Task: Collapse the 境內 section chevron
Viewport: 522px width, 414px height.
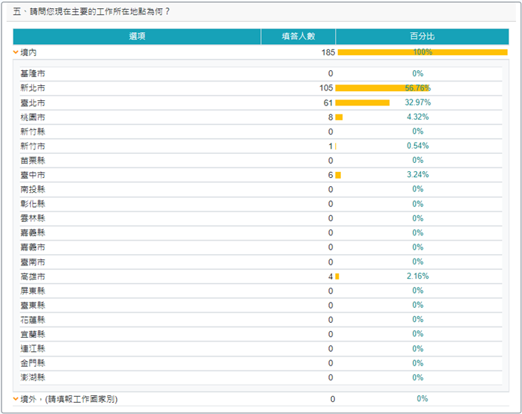Action: [16, 52]
